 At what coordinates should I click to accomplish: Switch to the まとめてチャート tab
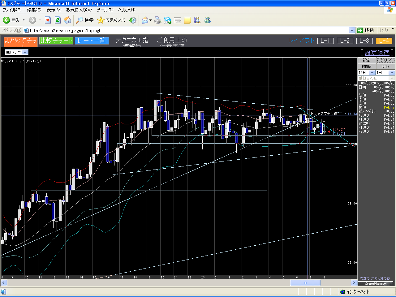[21, 41]
